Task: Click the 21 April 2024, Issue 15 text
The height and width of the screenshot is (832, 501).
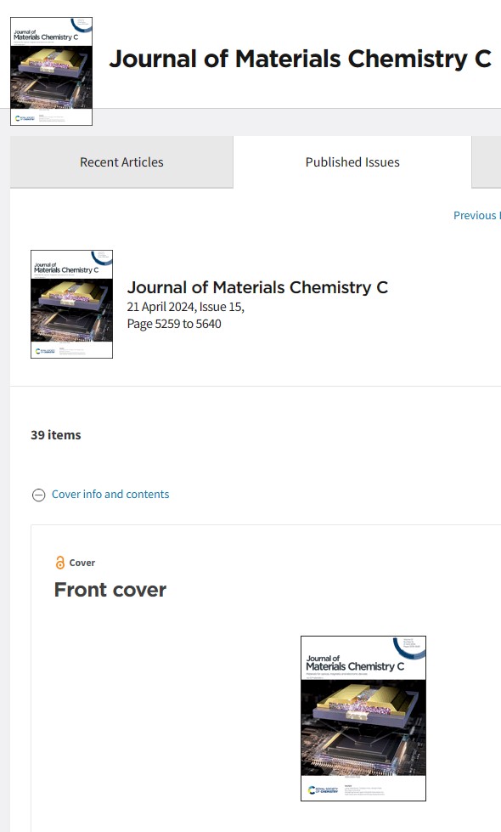Action: pyautogui.click(x=186, y=307)
